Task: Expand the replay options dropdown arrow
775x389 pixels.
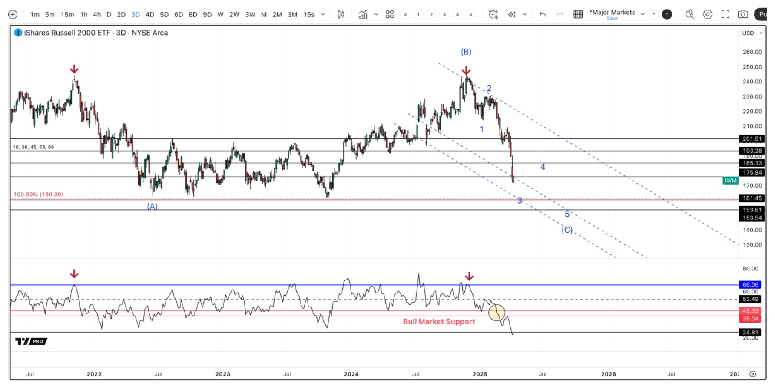Action: [x=525, y=14]
